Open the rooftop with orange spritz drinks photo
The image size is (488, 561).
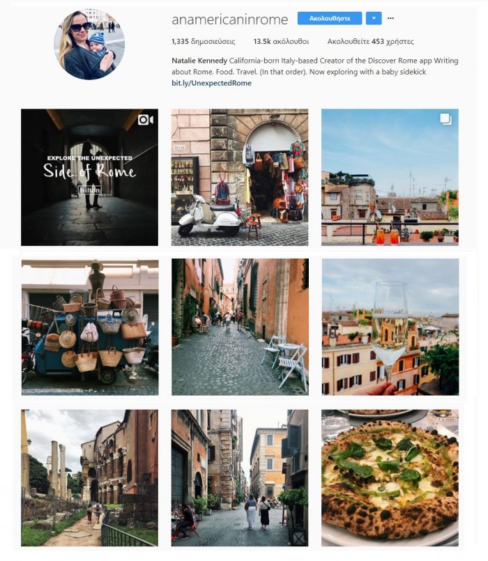390,177
